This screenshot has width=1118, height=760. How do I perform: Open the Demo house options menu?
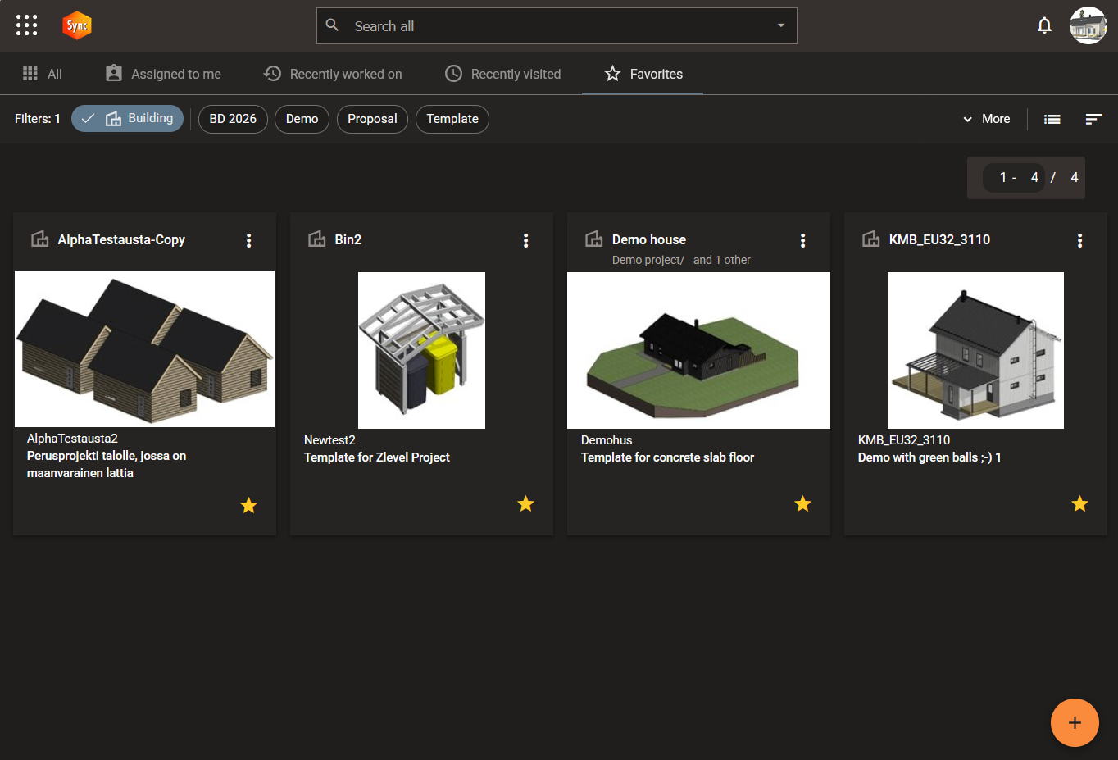pos(803,240)
